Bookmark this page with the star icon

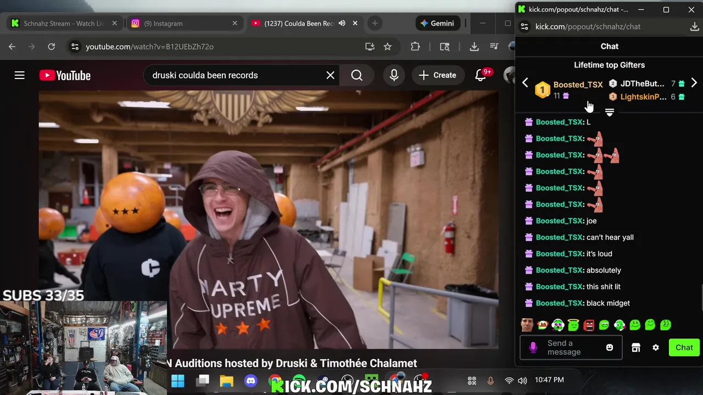388,47
